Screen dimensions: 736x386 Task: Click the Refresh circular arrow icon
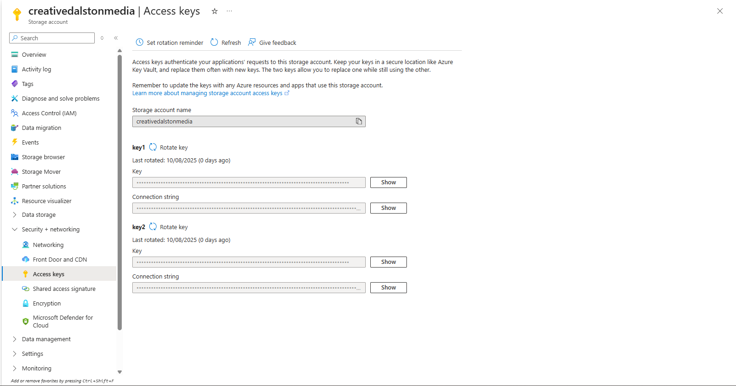click(x=214, y=42)
